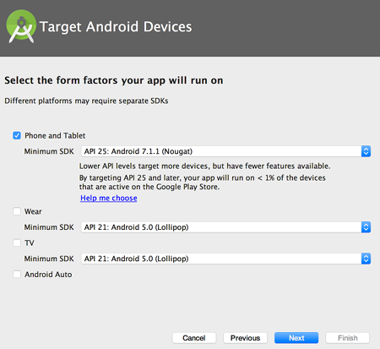This screenshot has width=380, height=349.
Task: Open Phone and Tablet Minimum SDK dropdown
Action: (x=225, y=151)
